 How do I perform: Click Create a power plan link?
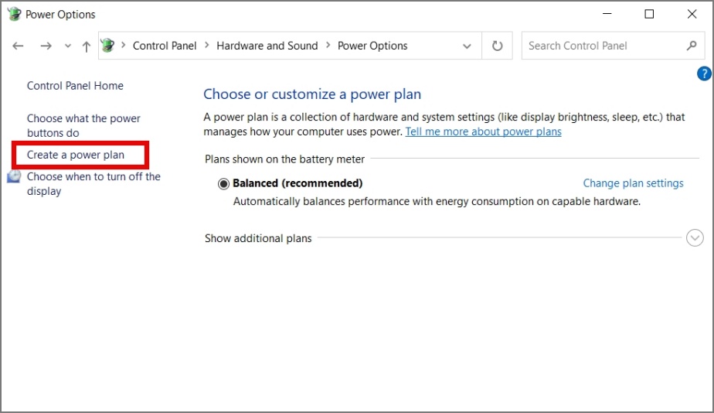click(76, 155)
